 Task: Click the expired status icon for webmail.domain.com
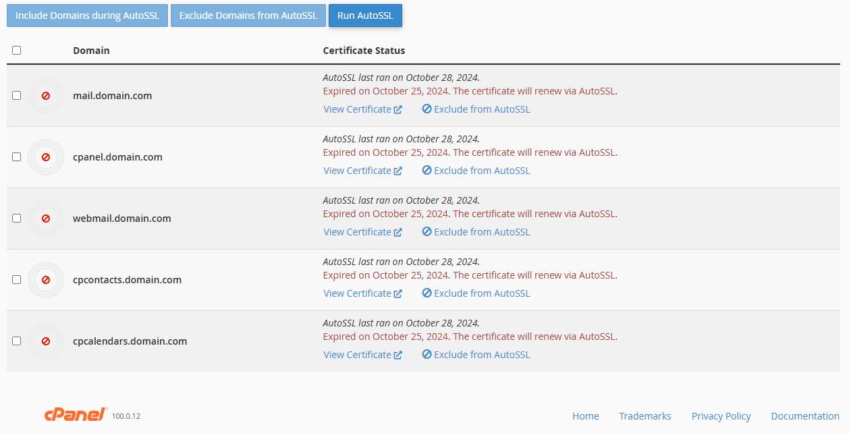coord(46,219)
